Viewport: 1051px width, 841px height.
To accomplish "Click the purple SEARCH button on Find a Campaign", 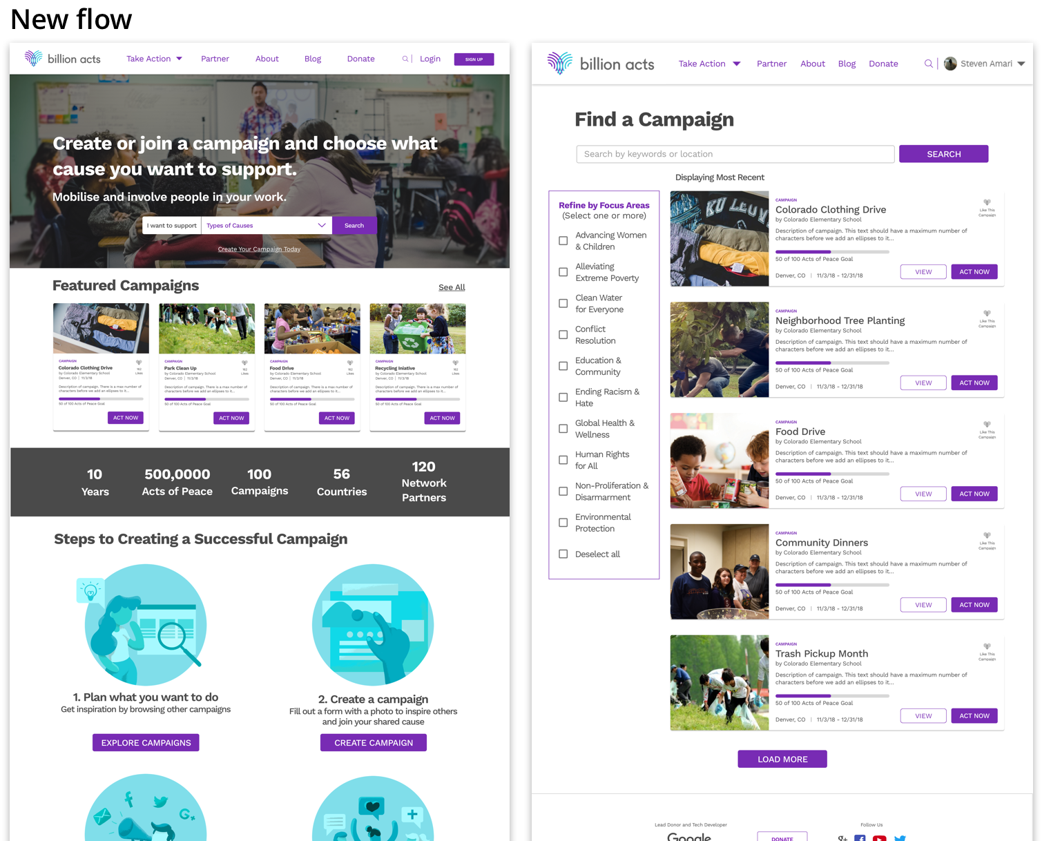I will [943, 154].
